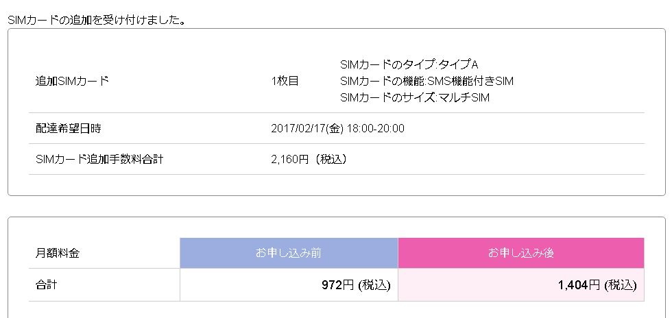The height and width of the screenshot is (318, 672).
Task: Click the 972円 before-application total
Action: point(337,284)
